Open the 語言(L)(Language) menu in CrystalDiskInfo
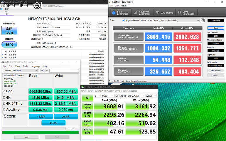The width and height of the screenshot is (226, 141). [56, 6]
